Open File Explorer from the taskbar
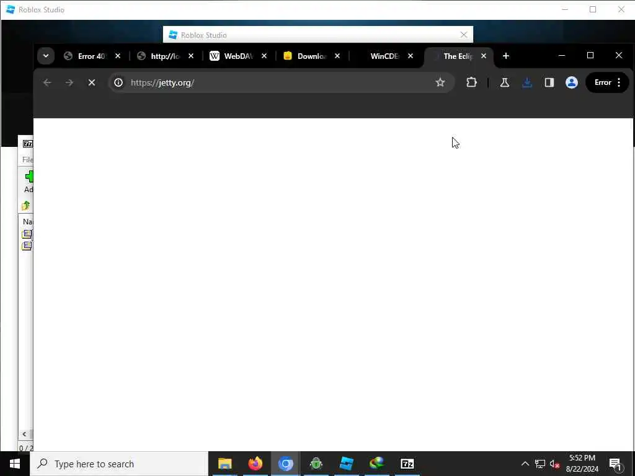635x476 pixels. pos(224,464)
